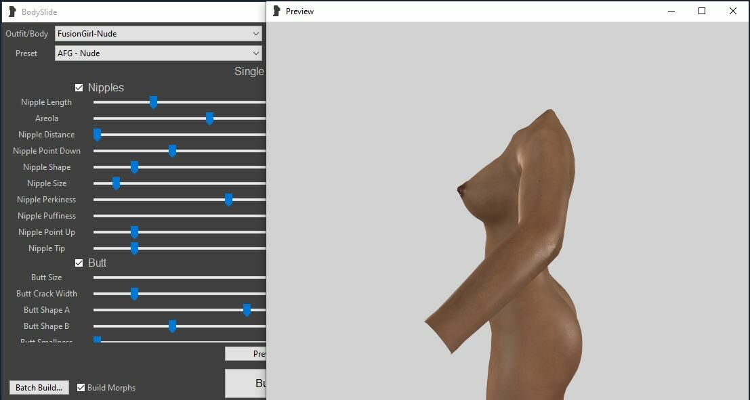The height and width of the screenshot is (400, 750).
Task: Click the Nipple Perkiness label
Action: [x=46, y=200]
